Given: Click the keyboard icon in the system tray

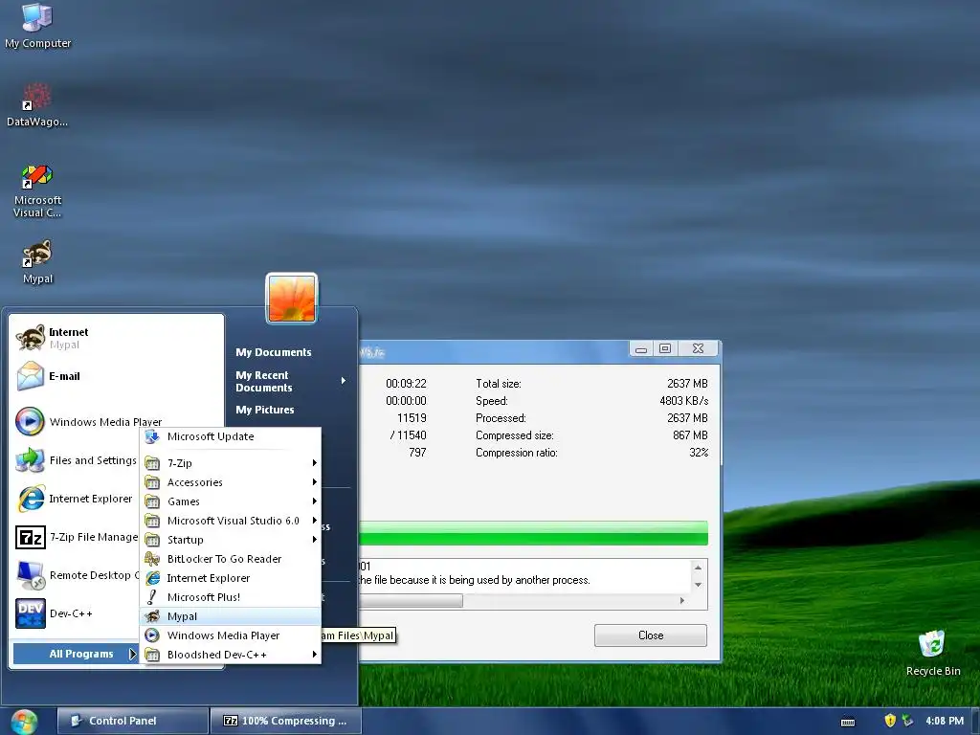Looking at the screenshot, I should [x=848, y=722].
